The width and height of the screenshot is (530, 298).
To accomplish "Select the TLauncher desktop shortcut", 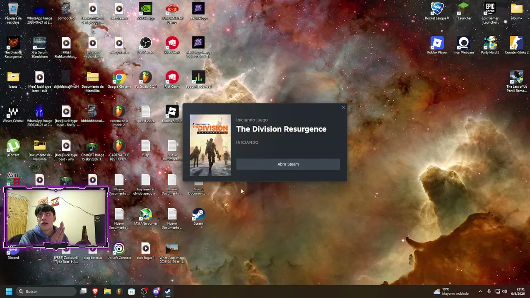I will tap(464, 12).
